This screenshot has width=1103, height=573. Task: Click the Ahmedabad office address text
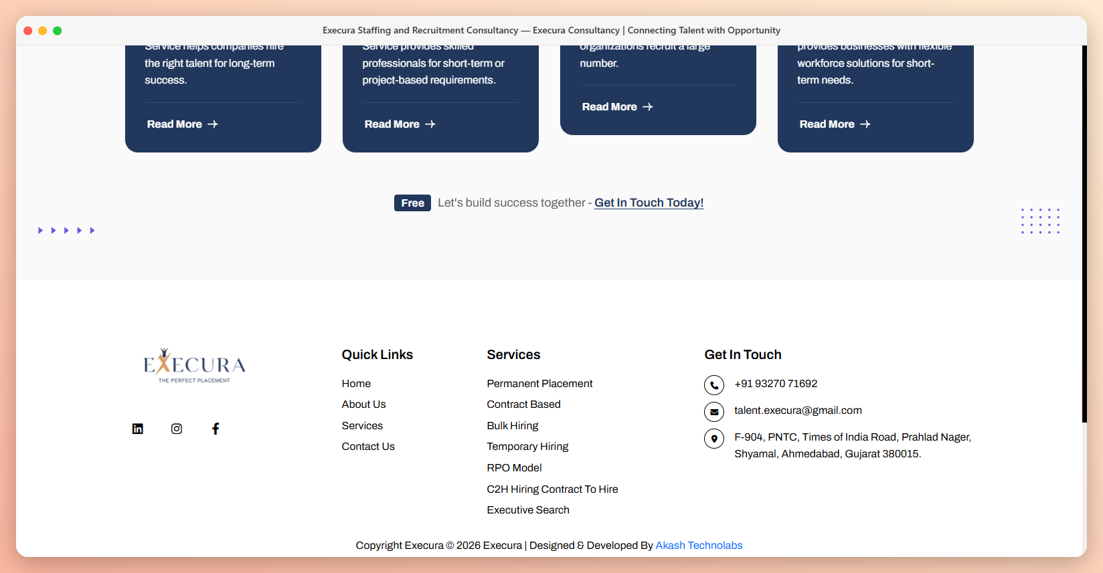point(853,445)
